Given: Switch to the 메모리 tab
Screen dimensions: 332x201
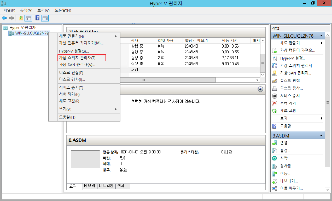Looking at the screenshot, I should (x=89, y=186).
